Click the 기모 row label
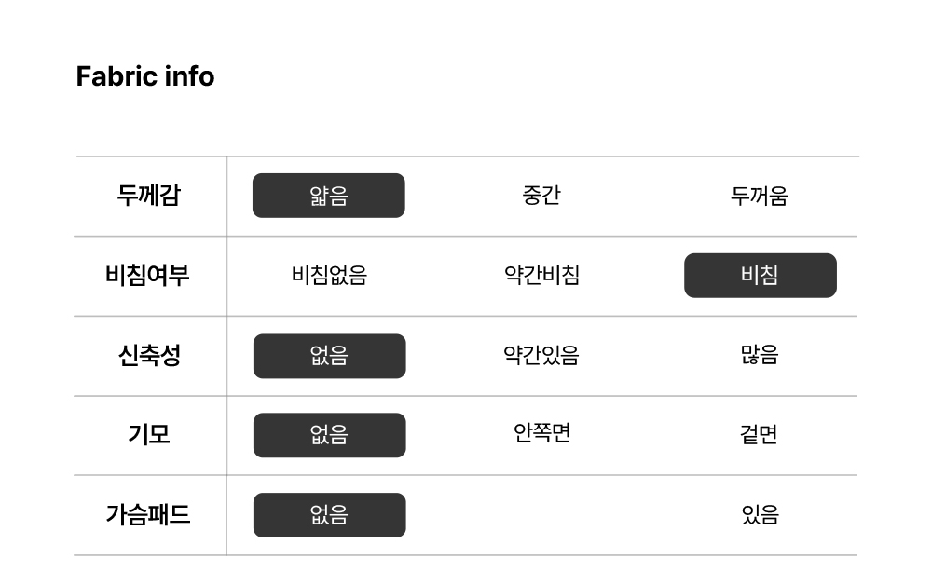Image resolution: width=932 pixels, height=585 pixels. 149,434
